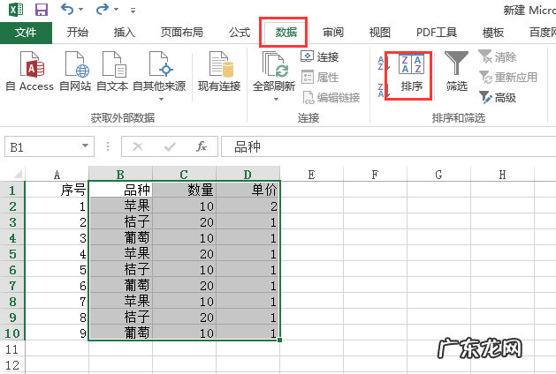
Task: Click the fill handle at selection corner
Action: click(x=280, y=340)
